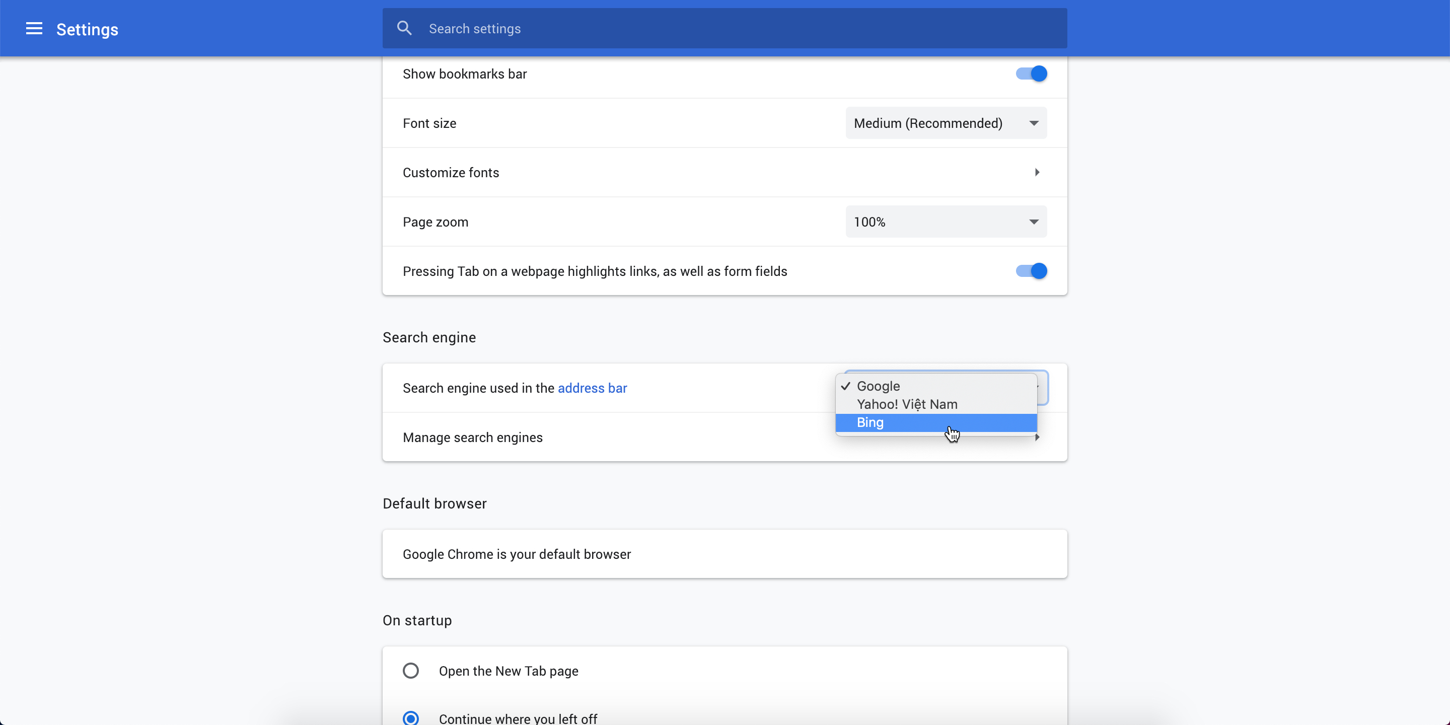Screen dimensions: 1450x725
Task: Focus the Search settings field
Action: pyautogui.click(x=724, y=28)
